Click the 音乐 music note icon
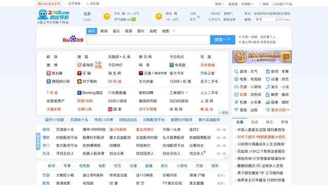 [268, 87]
